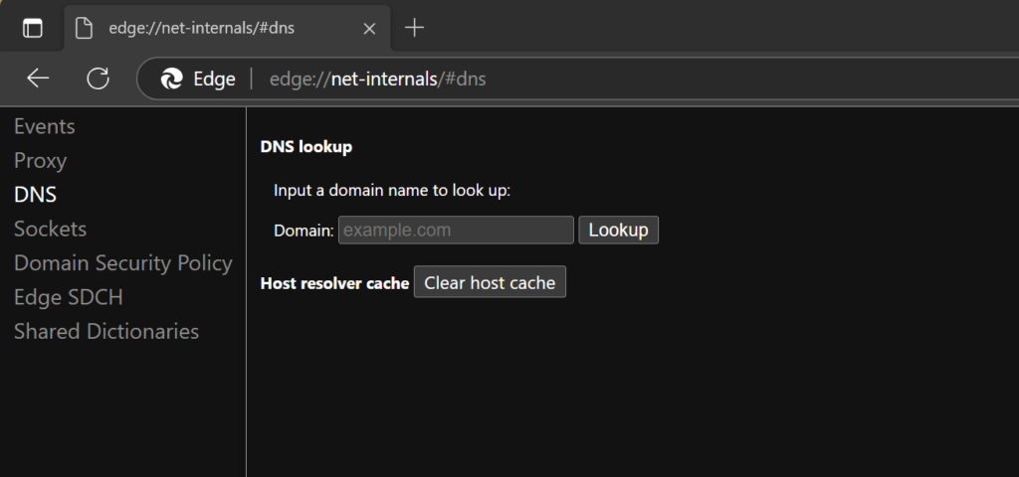Open the Proxy section
Viewport: 1019px width, 477px height.
pos(40,161)
